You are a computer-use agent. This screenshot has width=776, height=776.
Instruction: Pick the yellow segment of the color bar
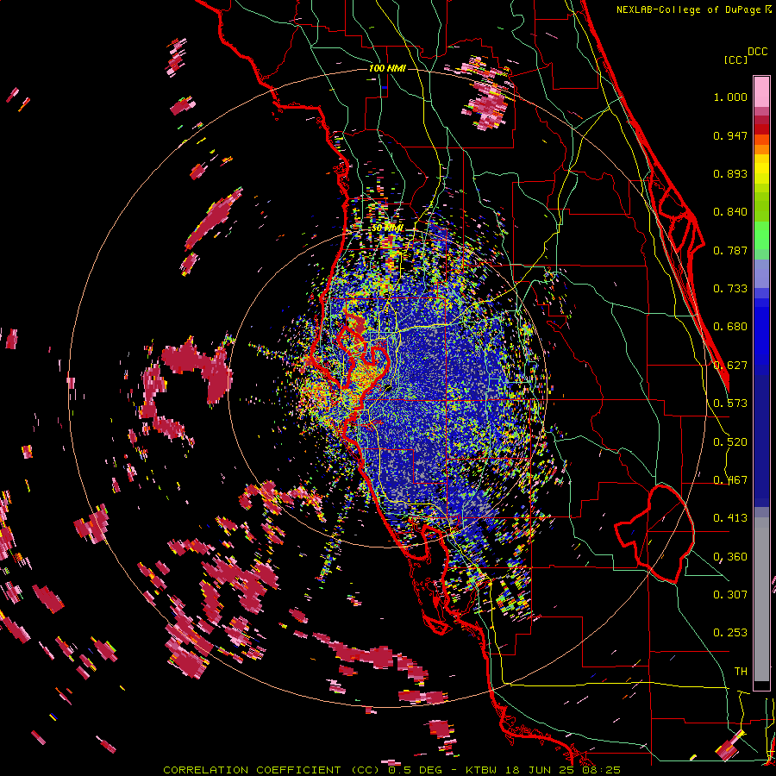tap(761, 170)
